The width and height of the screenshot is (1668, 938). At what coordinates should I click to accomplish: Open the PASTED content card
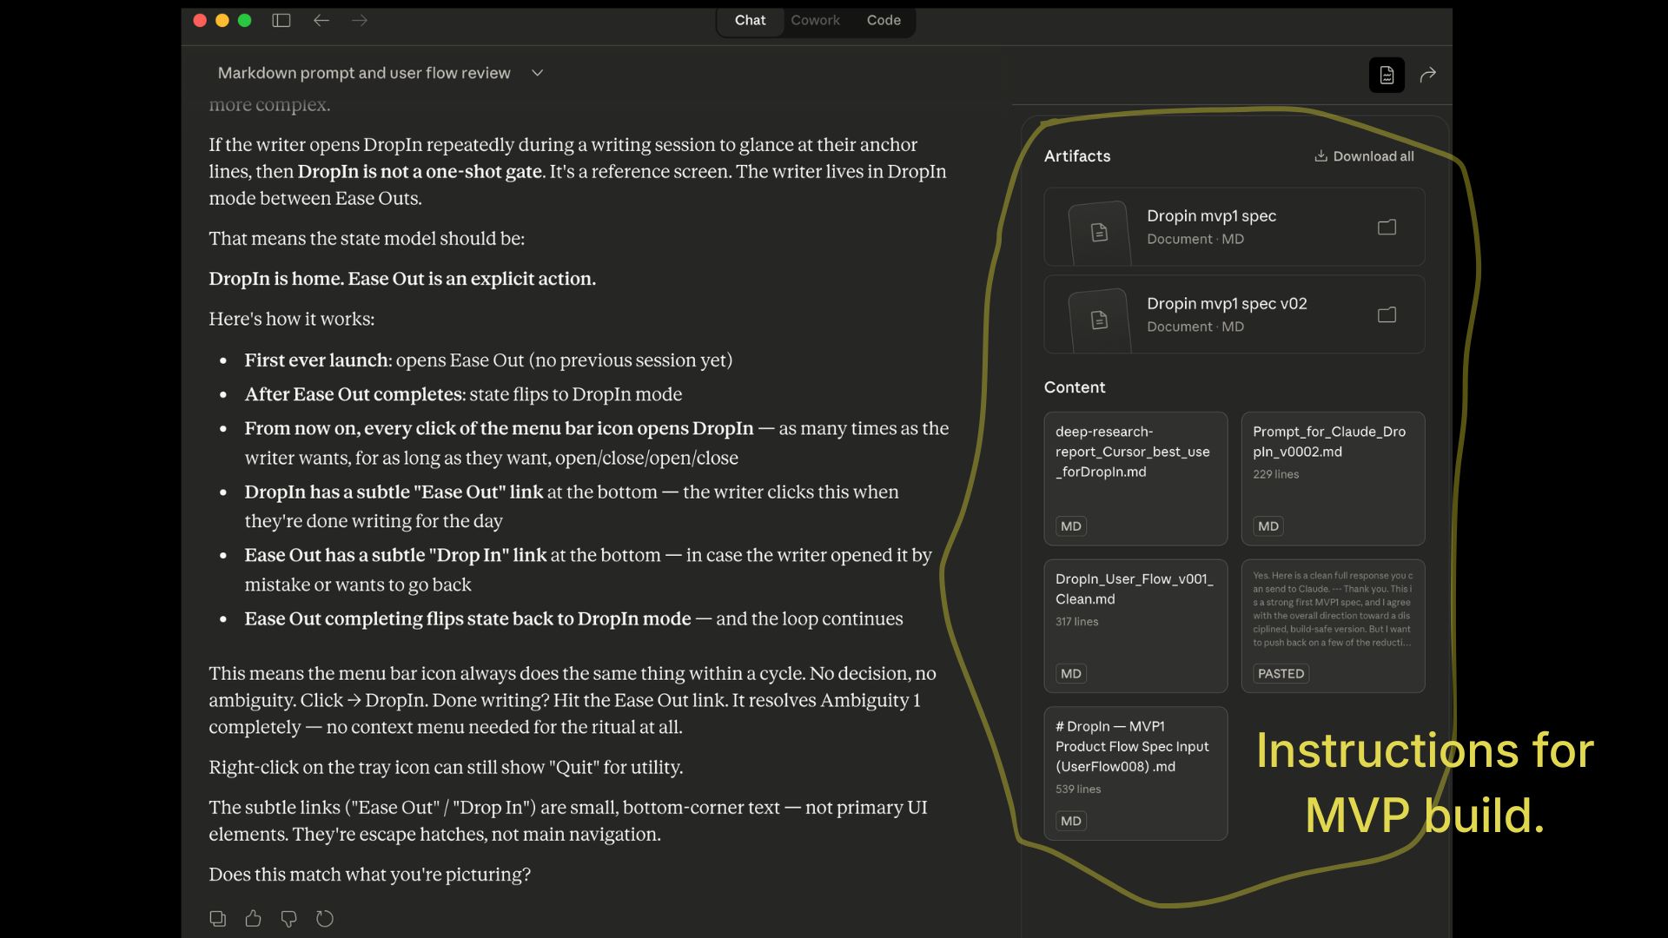1333,625
